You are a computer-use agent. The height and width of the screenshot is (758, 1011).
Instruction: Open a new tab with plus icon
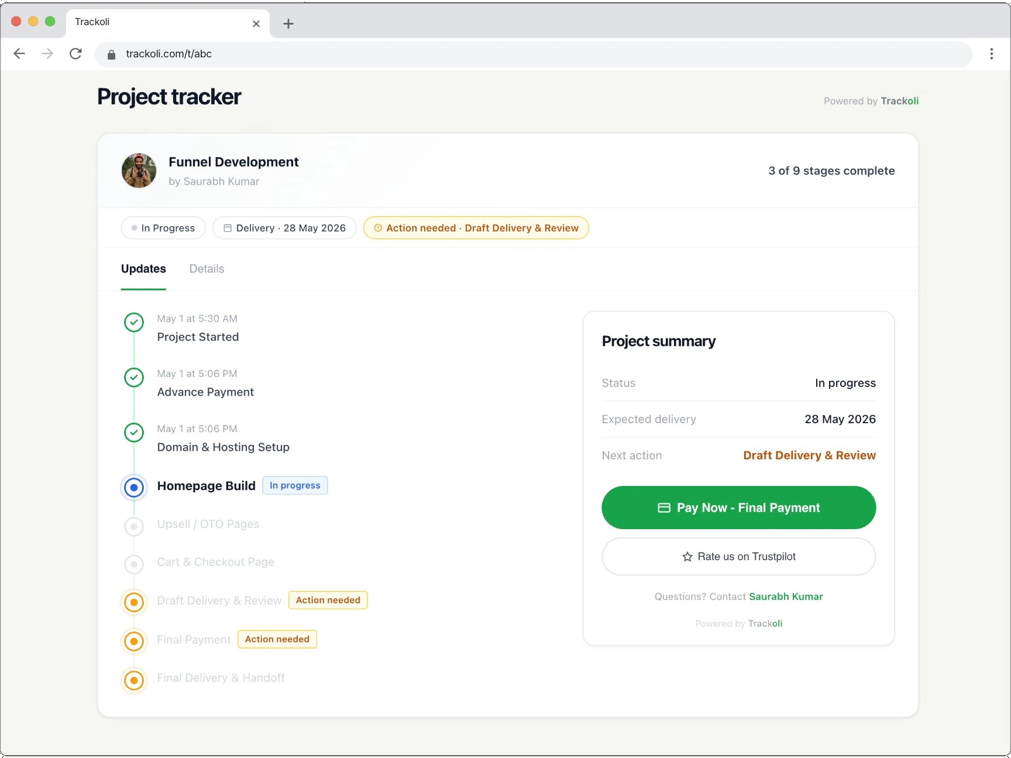[x=288, y=23]
